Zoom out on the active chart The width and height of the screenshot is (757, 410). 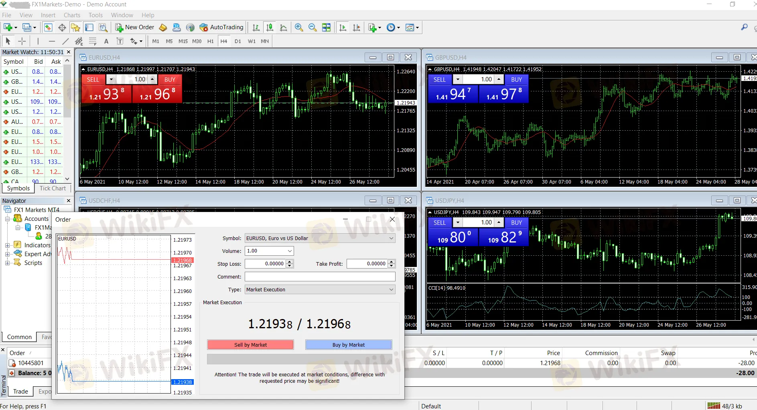[x=313, y=27]
